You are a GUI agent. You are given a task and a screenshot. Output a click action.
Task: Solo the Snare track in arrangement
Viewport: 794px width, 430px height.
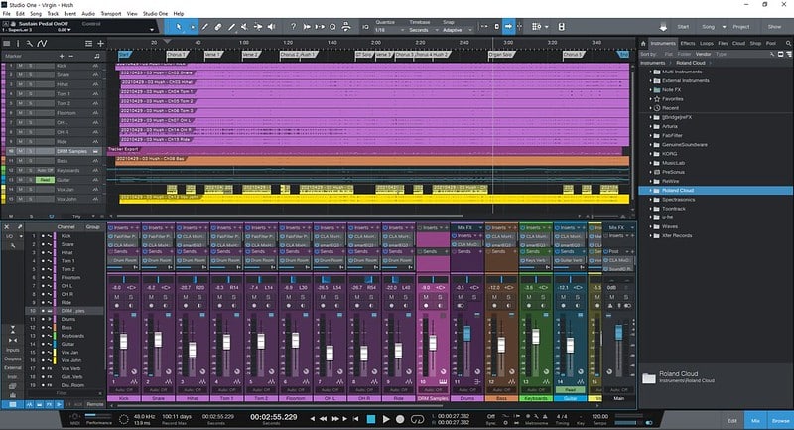[31, 74]
